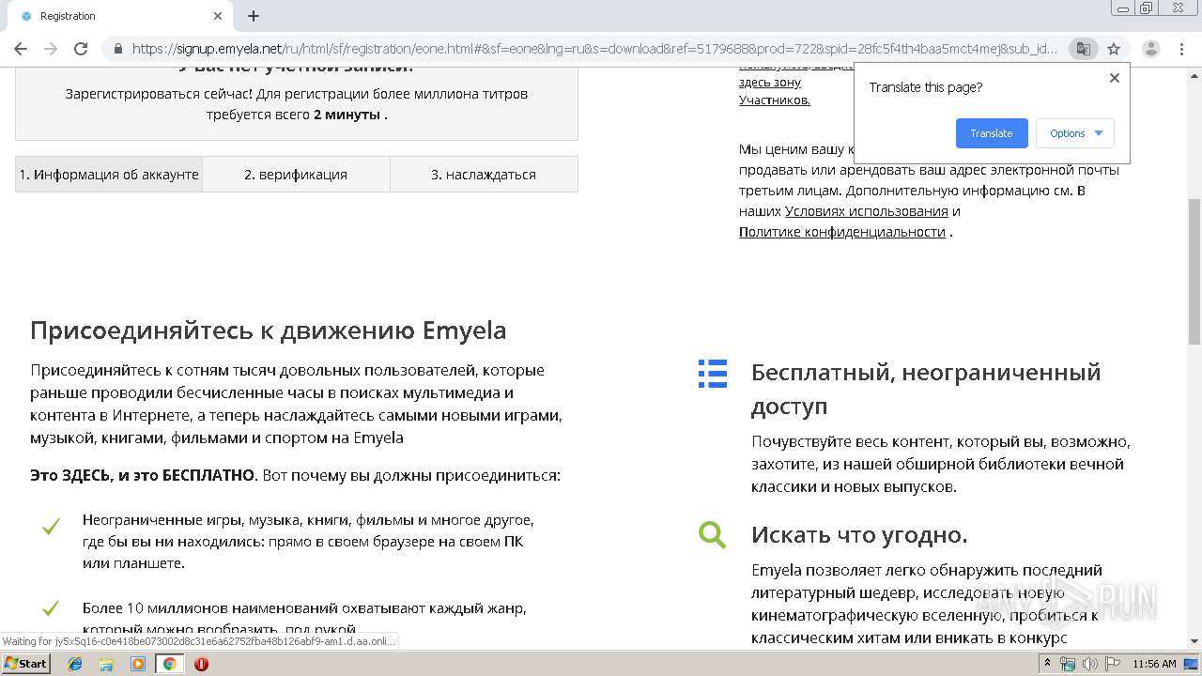Click the padlock site info icon

tap(117, 49)
